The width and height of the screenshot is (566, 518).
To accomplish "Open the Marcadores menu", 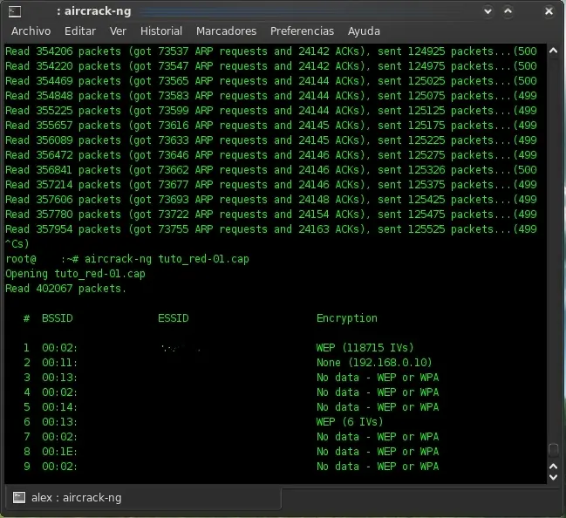I will (226, 31).
